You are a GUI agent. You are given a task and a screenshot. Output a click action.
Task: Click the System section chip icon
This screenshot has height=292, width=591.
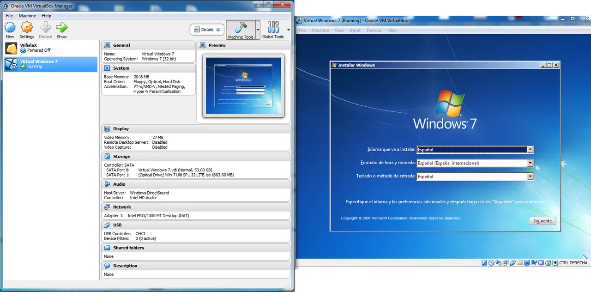107,68
